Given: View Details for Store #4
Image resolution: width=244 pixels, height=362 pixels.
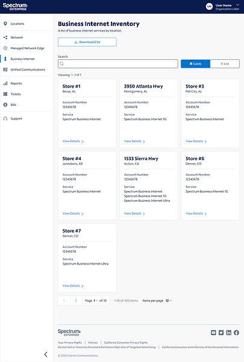Looking at the screenshot, I should [x=73, y=213].
